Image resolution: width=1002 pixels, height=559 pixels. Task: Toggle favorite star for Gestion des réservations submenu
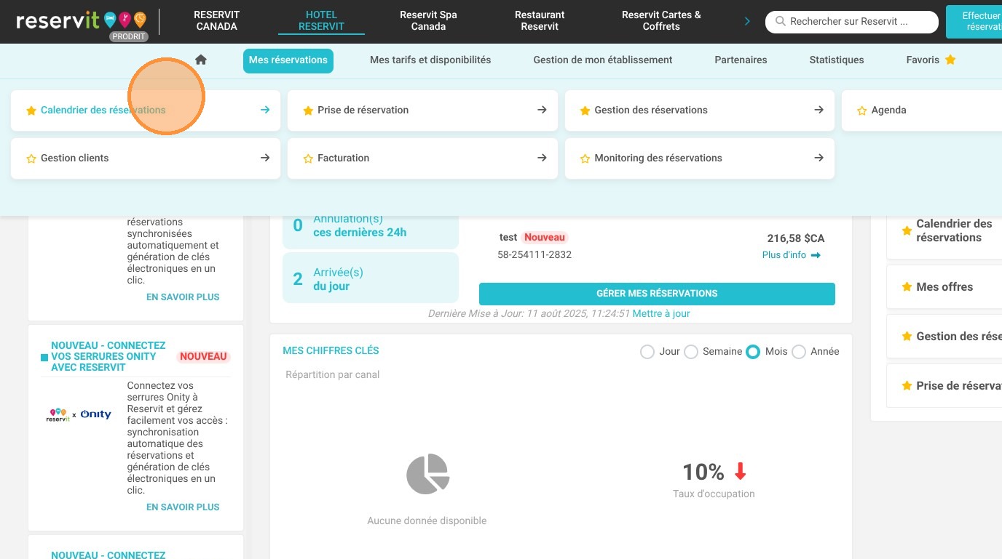[585, 110]
